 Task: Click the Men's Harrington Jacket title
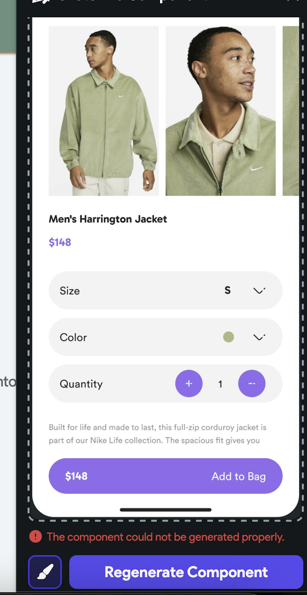[x=108, y=219]
